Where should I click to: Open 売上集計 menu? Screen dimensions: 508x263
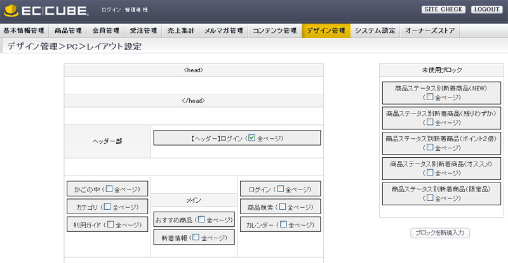pyautogui.click(x=180, y=30)
